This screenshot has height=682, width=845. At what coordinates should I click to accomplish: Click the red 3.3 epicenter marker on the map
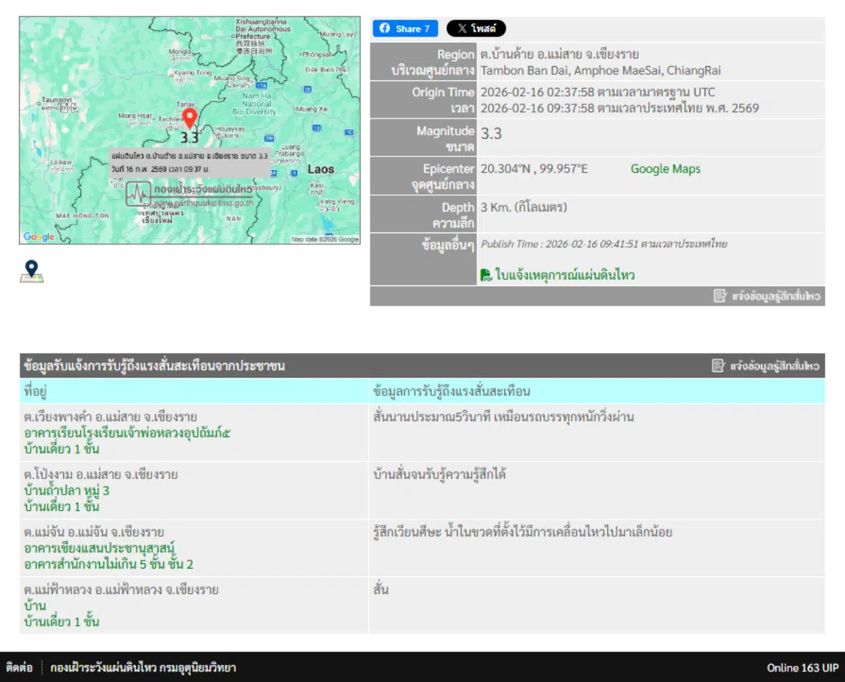tap(189, 117)
